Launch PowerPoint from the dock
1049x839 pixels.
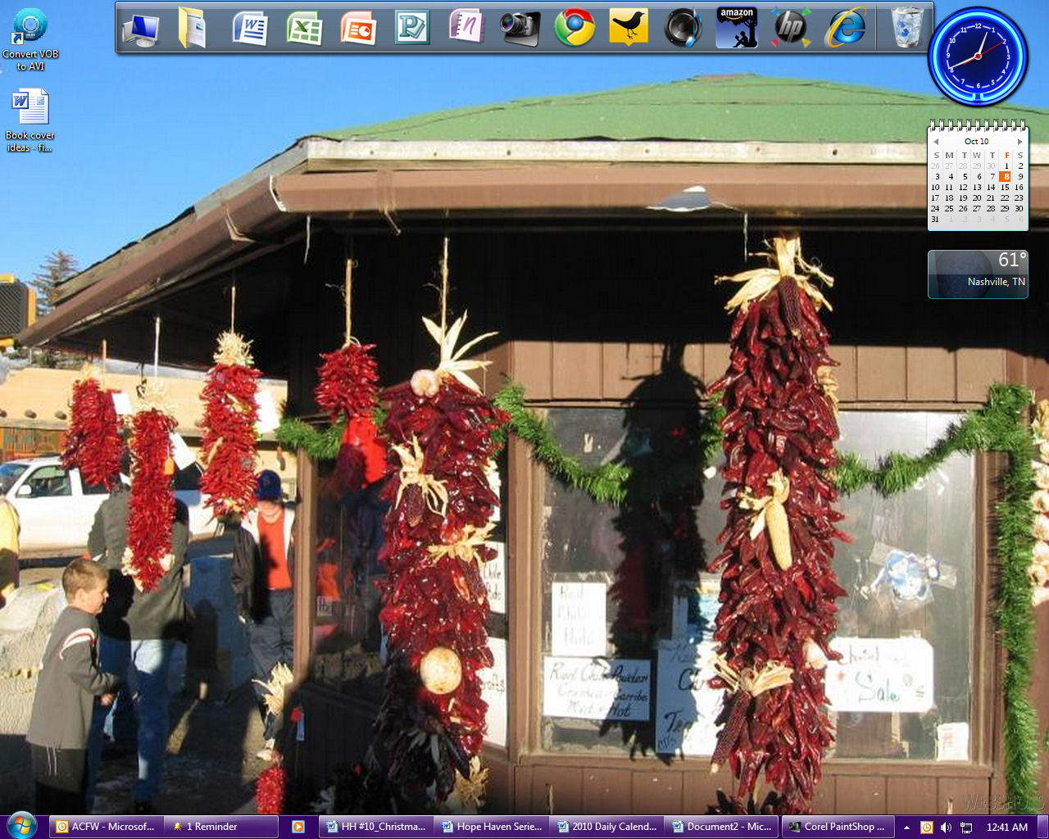[358, 29]
